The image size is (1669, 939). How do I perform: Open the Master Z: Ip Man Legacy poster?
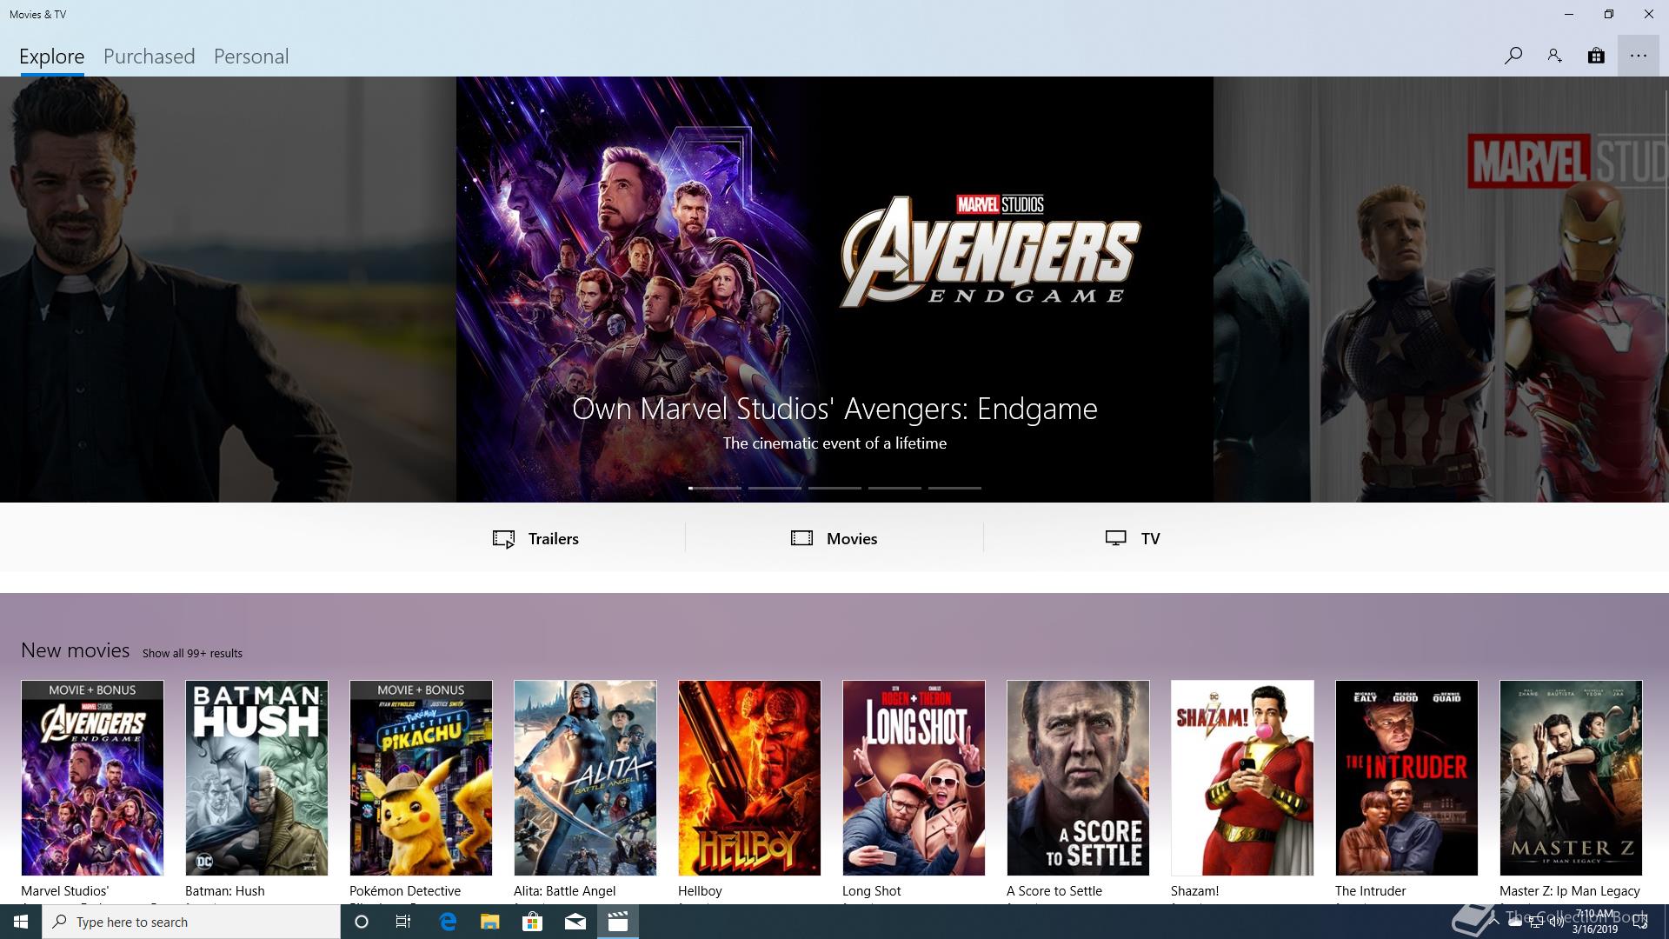click(x=1571, y=778)
